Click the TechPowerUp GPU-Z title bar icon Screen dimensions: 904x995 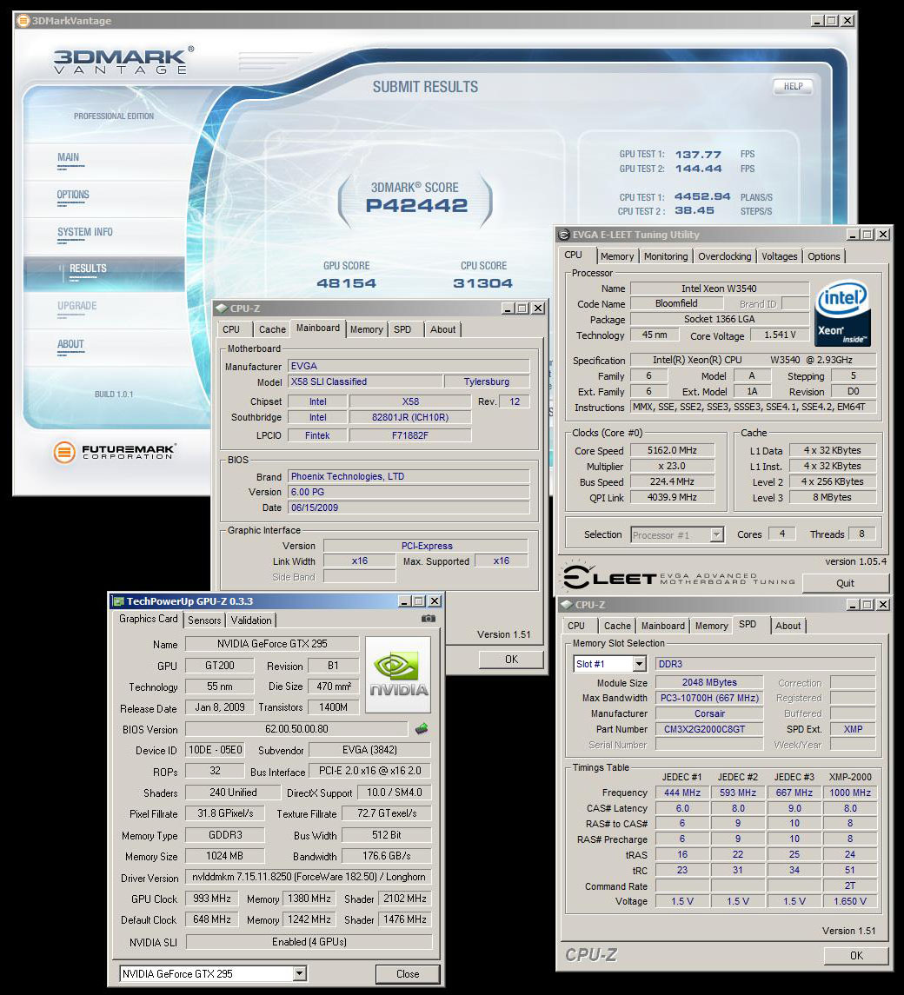point(118,601)
